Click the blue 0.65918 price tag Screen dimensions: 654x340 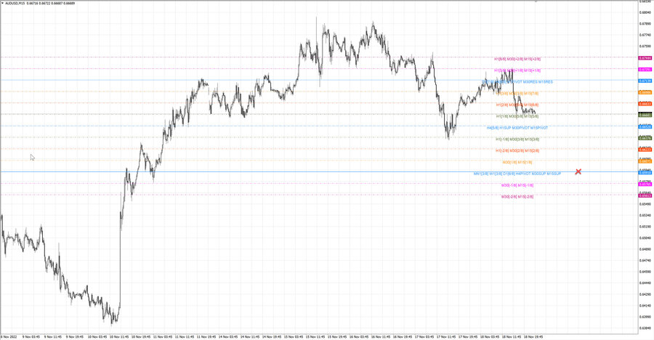point(645,173)
